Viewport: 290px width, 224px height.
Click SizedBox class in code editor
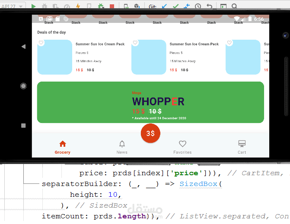click(198, 184)
